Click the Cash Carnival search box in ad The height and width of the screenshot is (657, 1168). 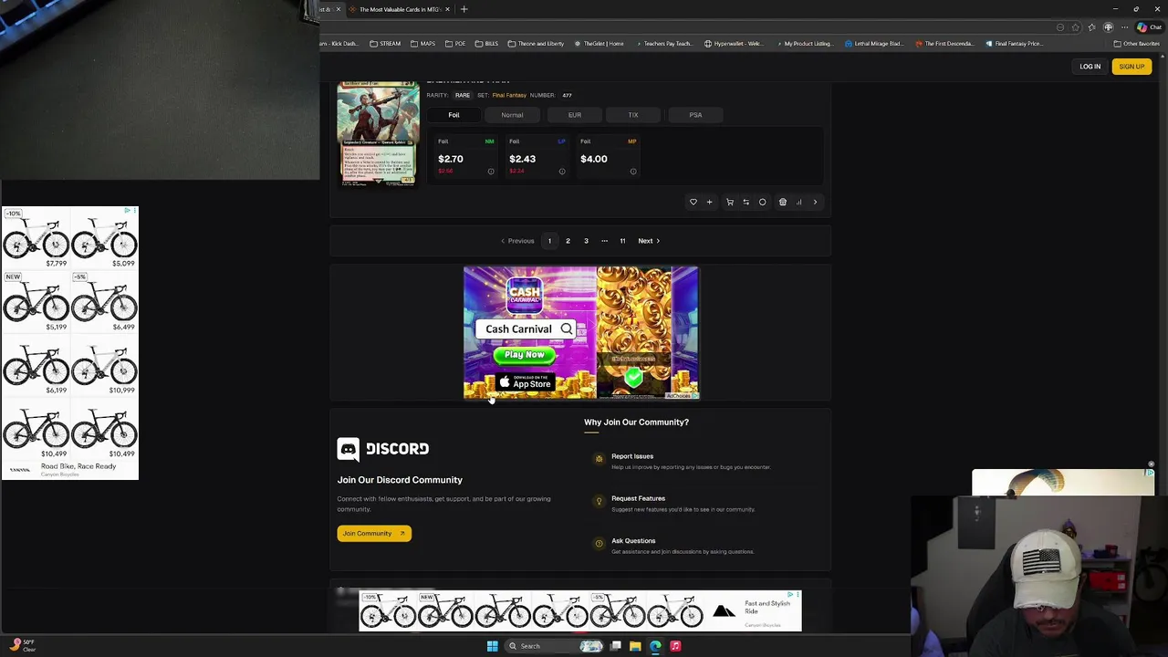point(526,328)
